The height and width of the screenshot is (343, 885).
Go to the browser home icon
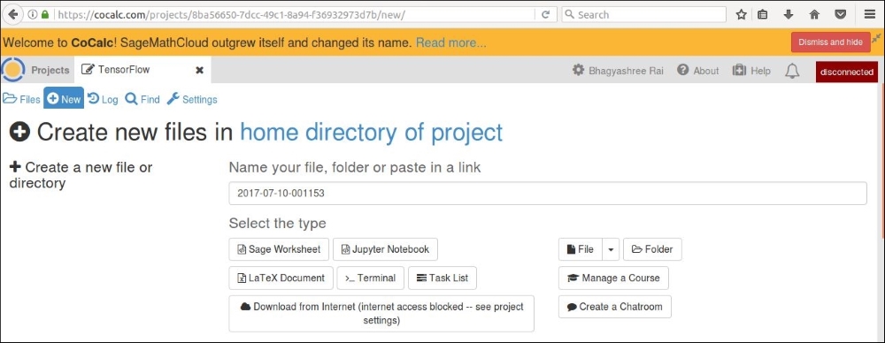814,15
